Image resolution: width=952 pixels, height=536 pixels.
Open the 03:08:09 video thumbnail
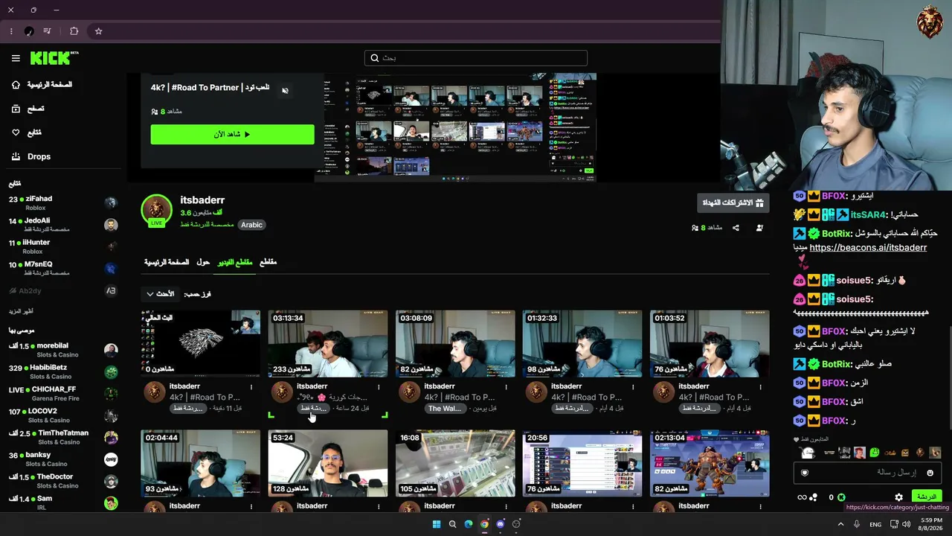click(455, 344)
